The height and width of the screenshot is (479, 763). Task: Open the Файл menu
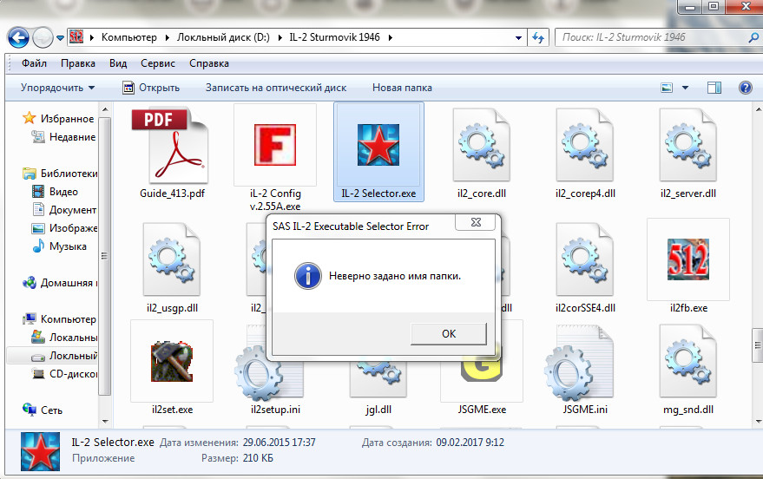pyautogui.click(x=34, y=63)
